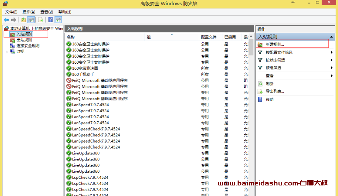Viewport: 338px width, 196px height.
Task: Sort by the 名称 column header
Action: coord(106,37)
